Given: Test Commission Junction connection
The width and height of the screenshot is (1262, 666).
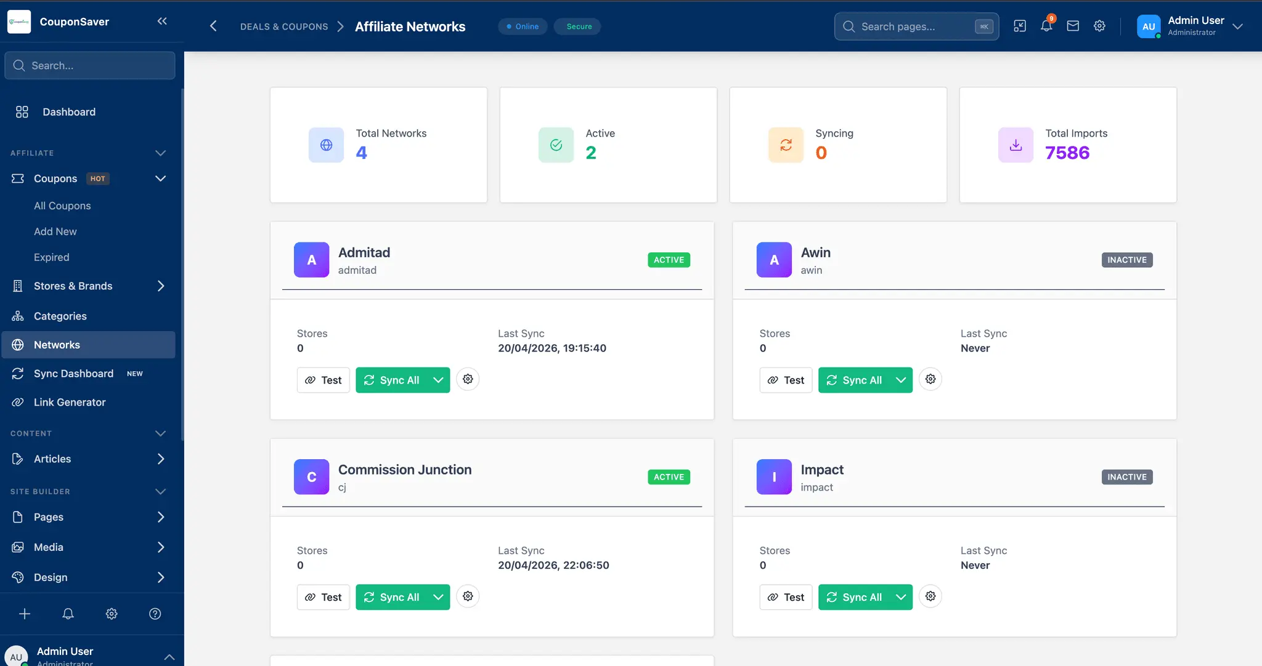Looking at the screenshot, I should coord(324,597).
